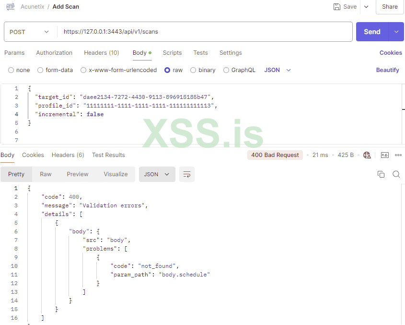
Task: Click the HTTP request type icon
Action: point(11,7)
